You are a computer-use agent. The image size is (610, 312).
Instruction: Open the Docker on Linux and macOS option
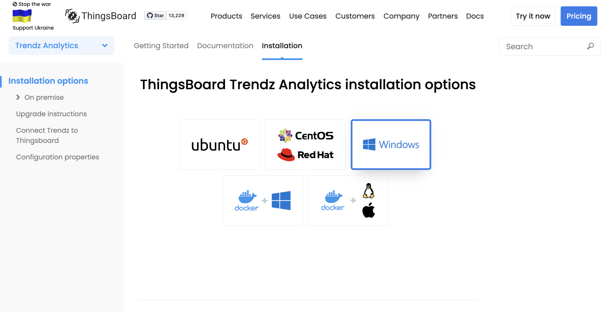(348, 200)
